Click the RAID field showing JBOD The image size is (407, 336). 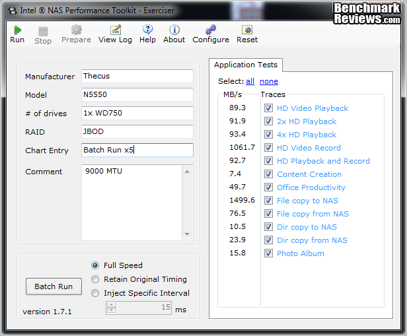tap(137, 131)
